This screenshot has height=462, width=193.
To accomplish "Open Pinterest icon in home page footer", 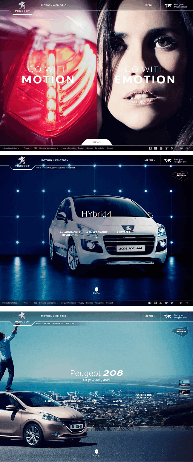I will click(172, 148).
